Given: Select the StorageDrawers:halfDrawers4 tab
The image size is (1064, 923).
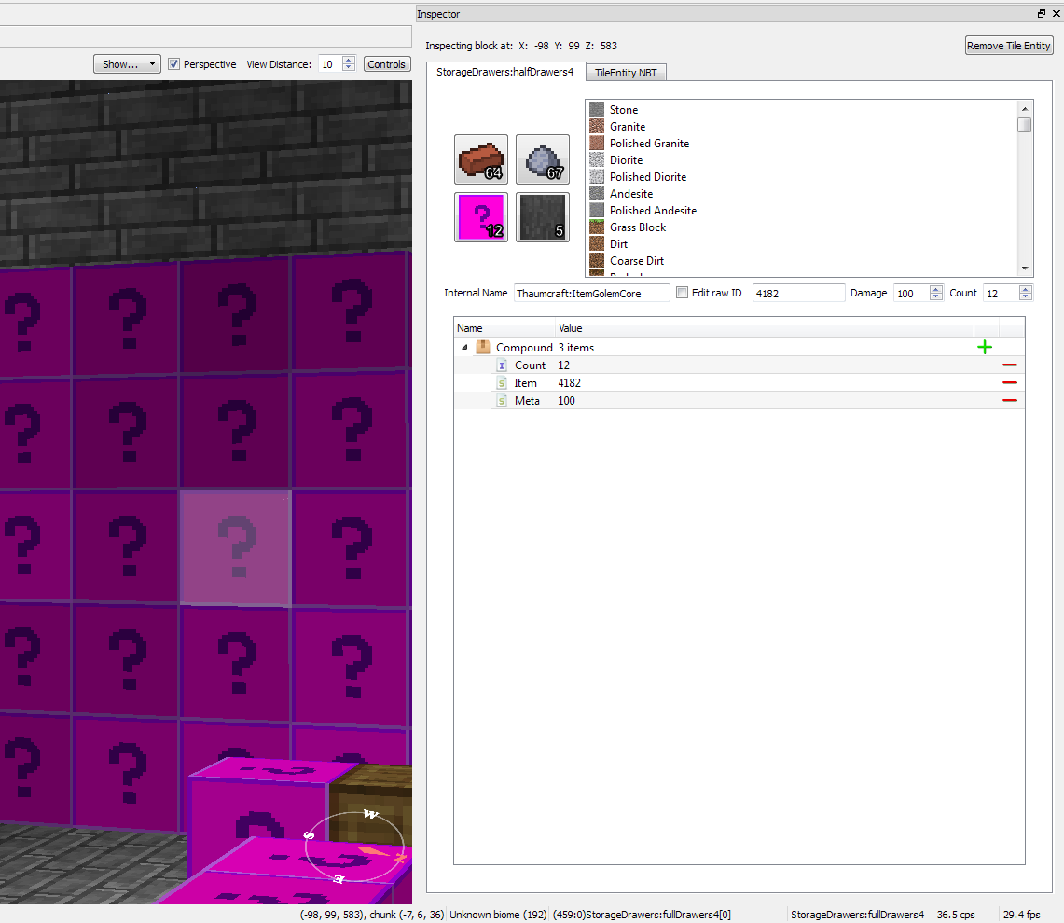Looking at the screenshot, I should [504, 71].
